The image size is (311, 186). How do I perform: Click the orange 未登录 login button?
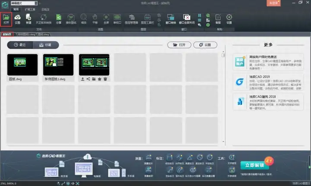tap(273, 3)
